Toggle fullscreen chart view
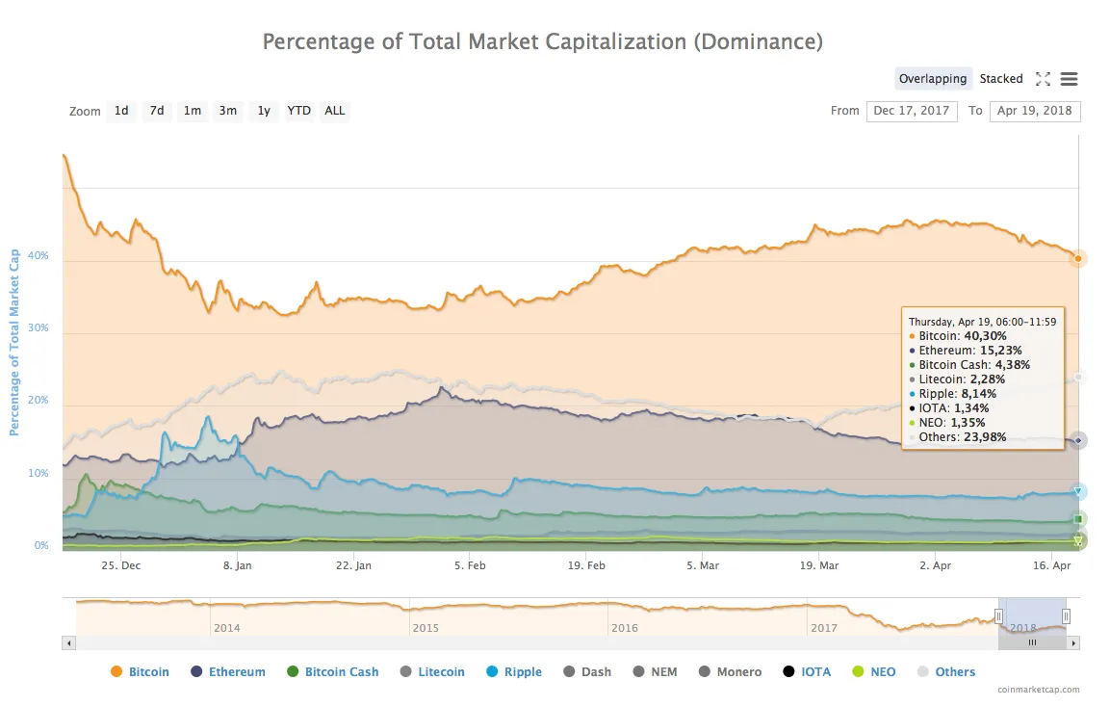Viewport: 1110px width, 706px height. (1043, 79)
